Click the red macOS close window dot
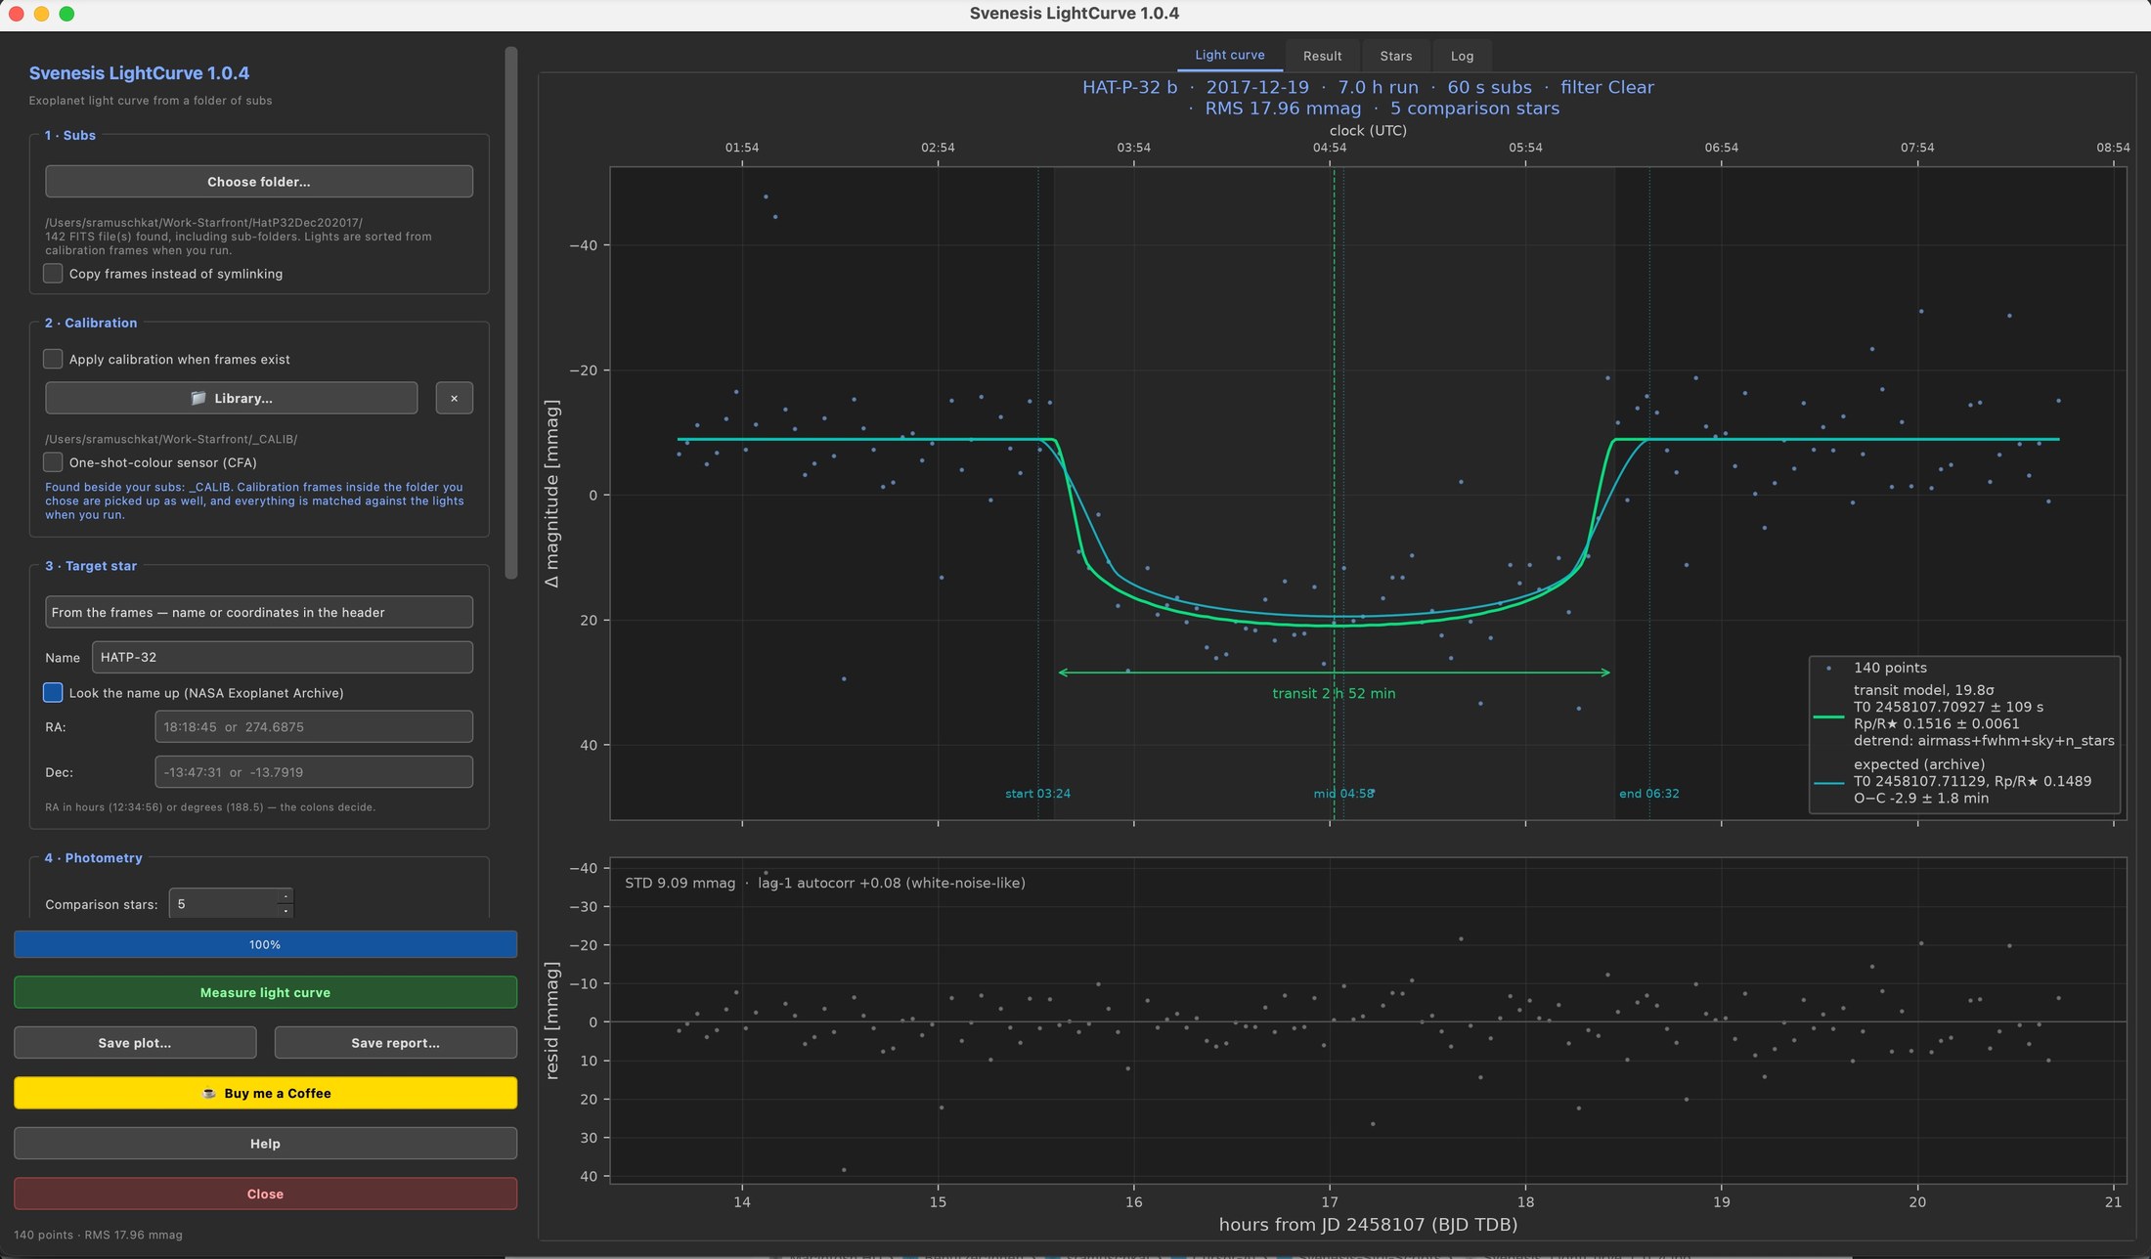Image resolution: width=2151 pixels, height=1259 pixels. click(x=16, y=14)
